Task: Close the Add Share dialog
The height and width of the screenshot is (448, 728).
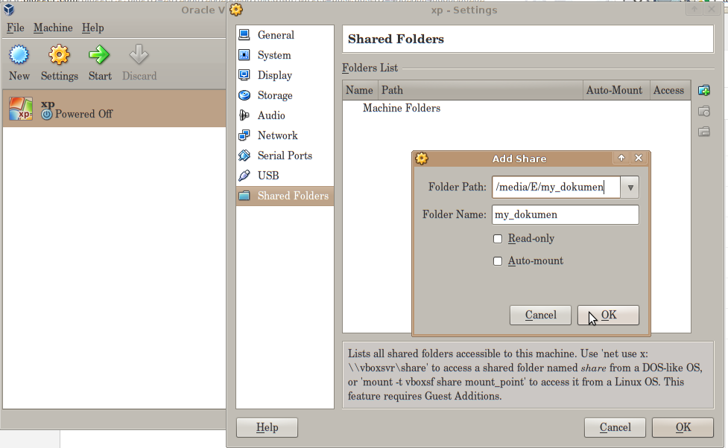Action: pos(639,159)
